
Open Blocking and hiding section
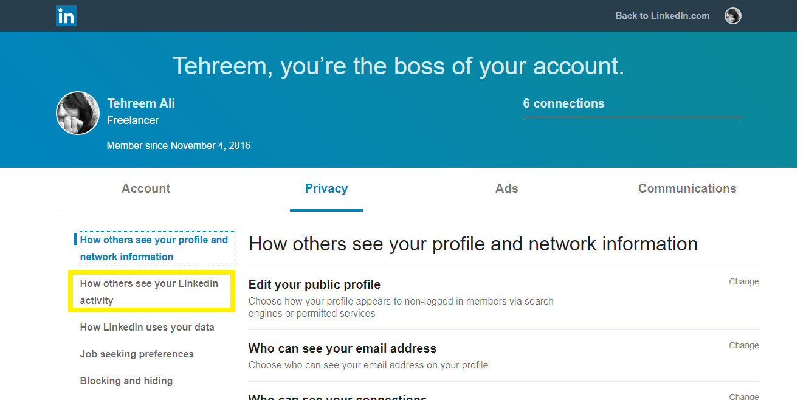pyautogui.click(x=126, y=381)
